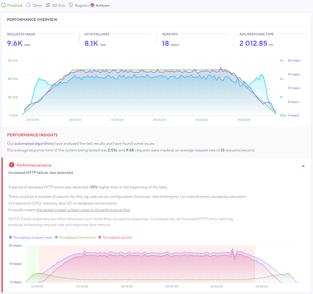Click the 03:20:00 marker on the throughput timeline
Image resolution: width=313 pixels, height=294 pixels.
point(172,286)
